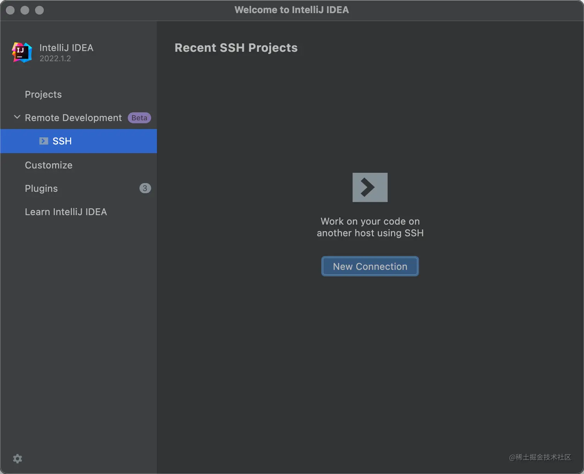The image size is (584, 474).
Task: Open the Customize section
Action: pos(49,165)
